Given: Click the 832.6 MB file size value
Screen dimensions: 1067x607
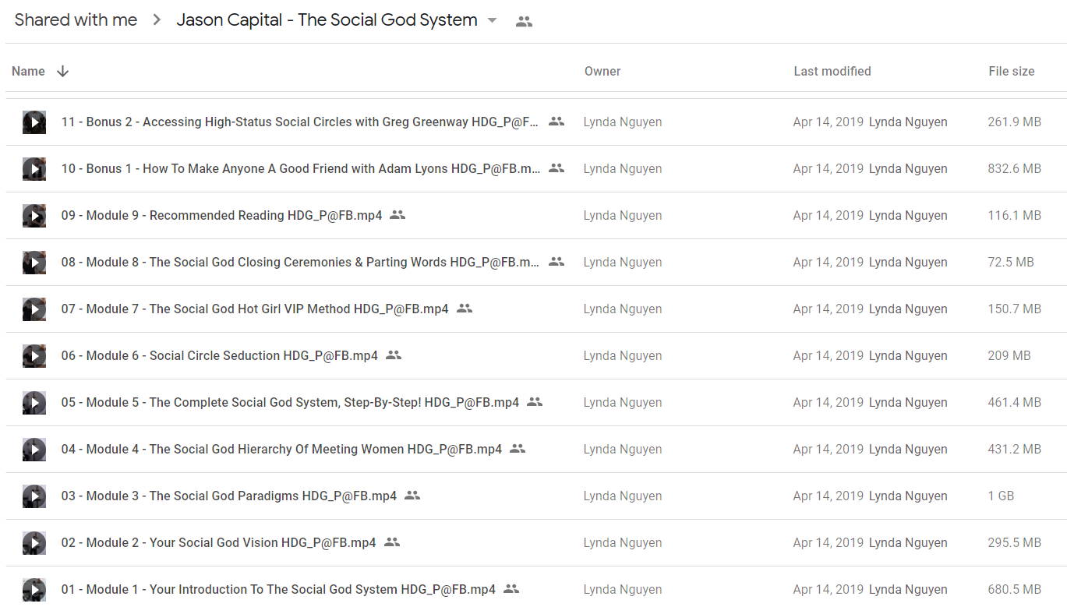Looking at the screenshot, I should pyautogui.click(x=1015, y=169).
